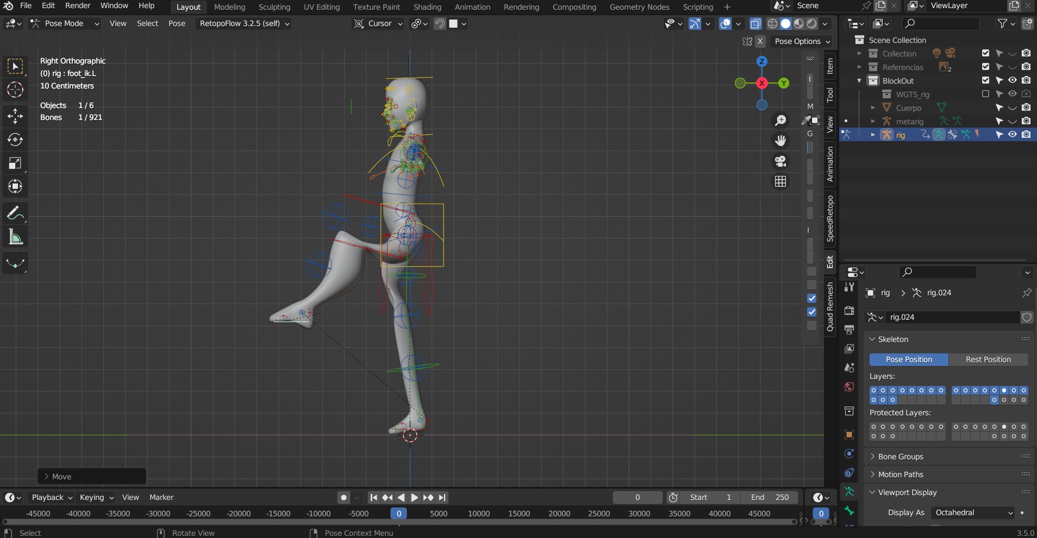Play the animation forward
Image resolution: width=1037 pixels, height=538 pixels.
pos(414,497)
